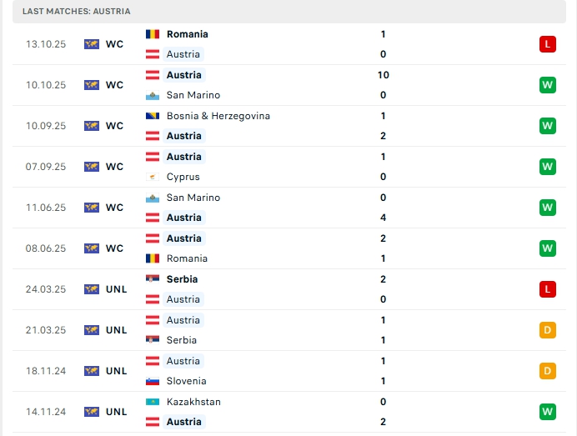Click Bosnia & Herzegovina flag icon

coord(153,116)
